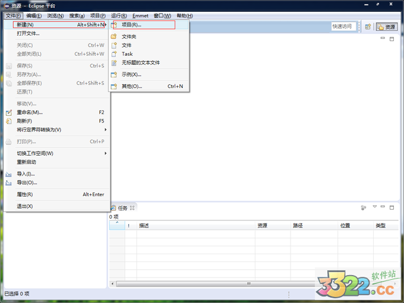Image resolution: width=404 pixels, height=303 pixels.
Task: Click the import icon beside 导入(I)...
Action: pos(8,175)
